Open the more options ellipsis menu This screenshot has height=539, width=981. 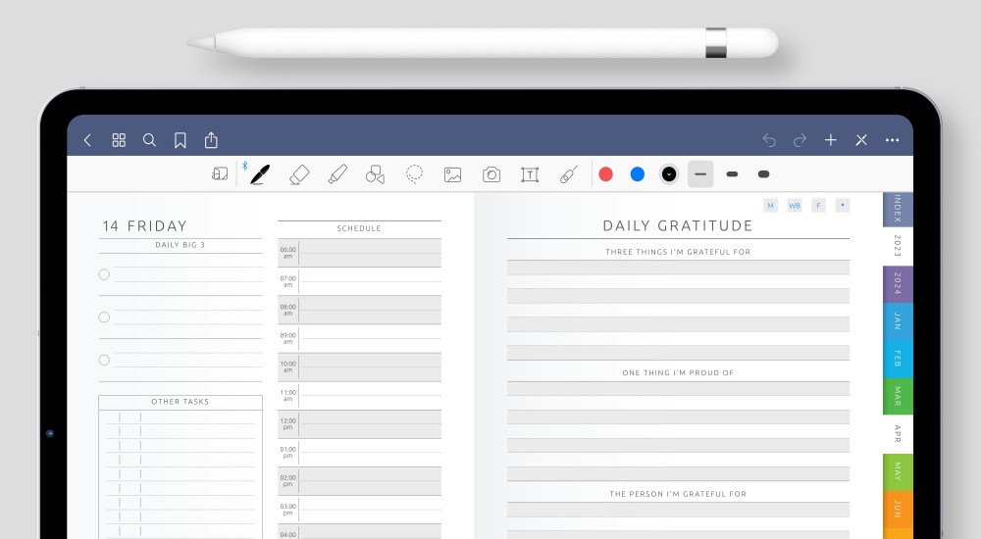coord(892,140)
